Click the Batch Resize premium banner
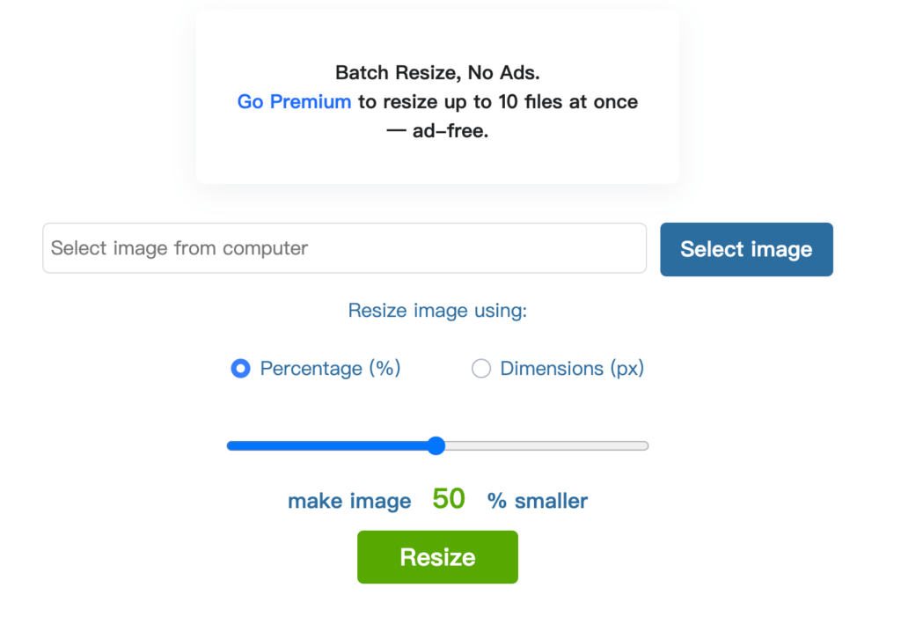Screen dimensions: 901x617 (x=437, y=97)
